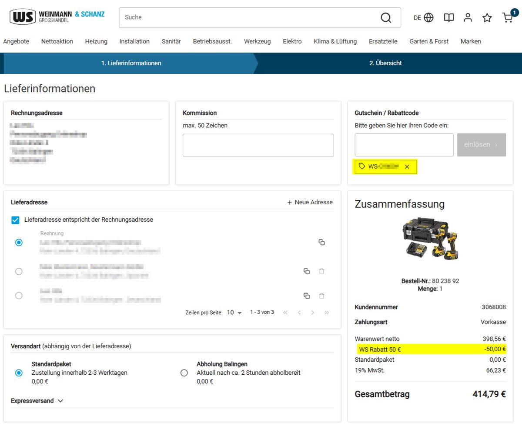
Task: Delete the third delivery address in the list
Action: (322, 296)
